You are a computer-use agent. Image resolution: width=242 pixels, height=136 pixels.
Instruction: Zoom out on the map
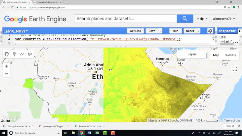click(7, 74)
